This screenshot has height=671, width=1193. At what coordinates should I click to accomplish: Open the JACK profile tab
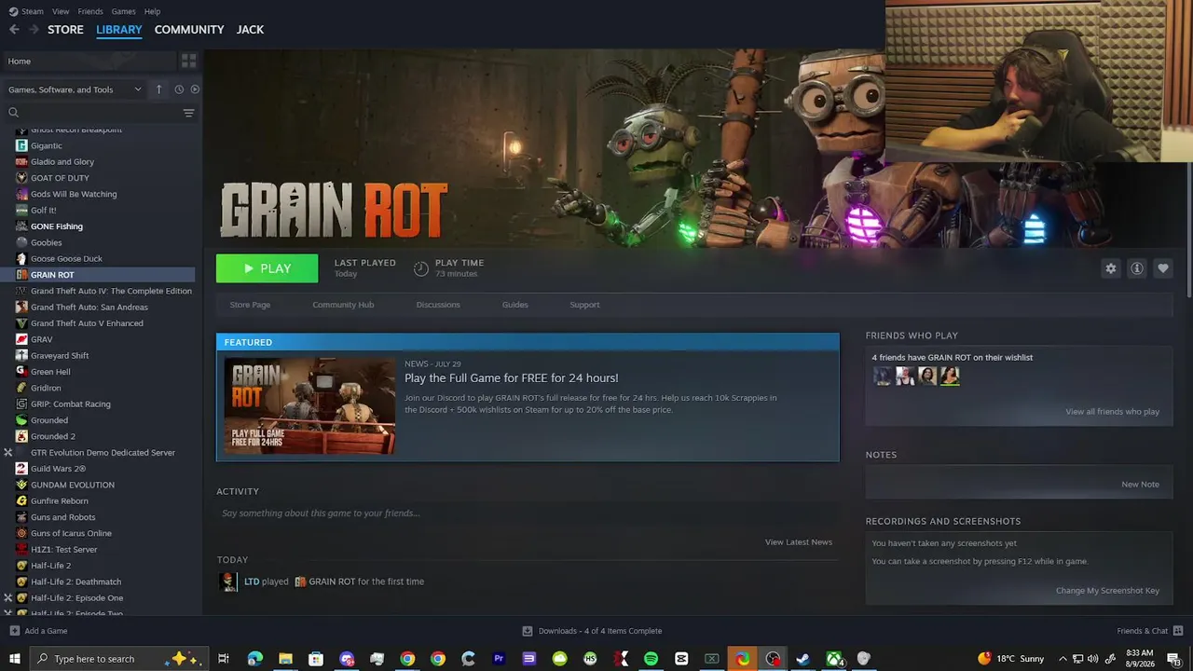click(250, 30)
